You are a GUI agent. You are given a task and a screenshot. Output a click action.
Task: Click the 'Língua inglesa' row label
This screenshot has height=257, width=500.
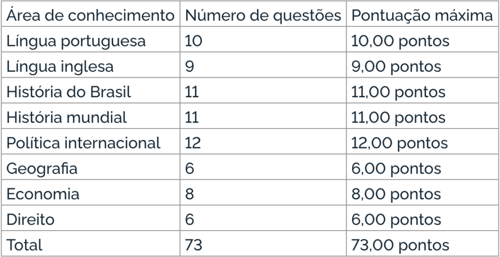pos(90,65)
